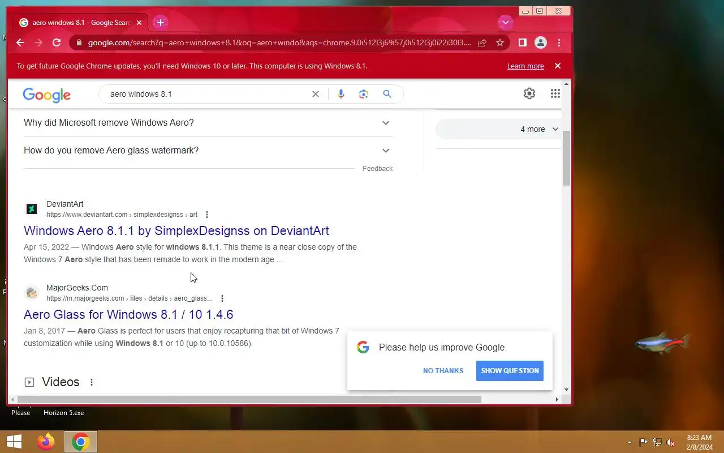Dismiss the Chrome update notification bar

pos(558,66)
